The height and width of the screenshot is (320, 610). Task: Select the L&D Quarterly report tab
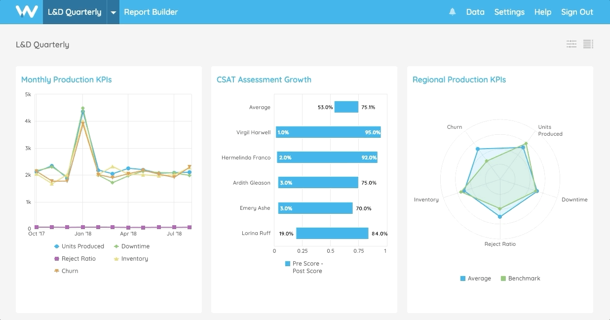pyautogui.click(x=75, y=11)
